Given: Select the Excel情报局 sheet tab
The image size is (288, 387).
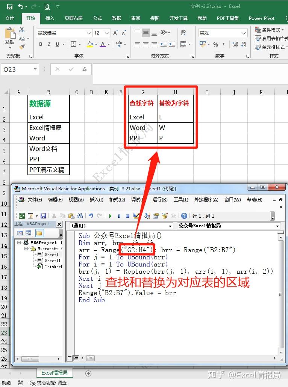Looking at the screenshot, I should pos(55,373).
